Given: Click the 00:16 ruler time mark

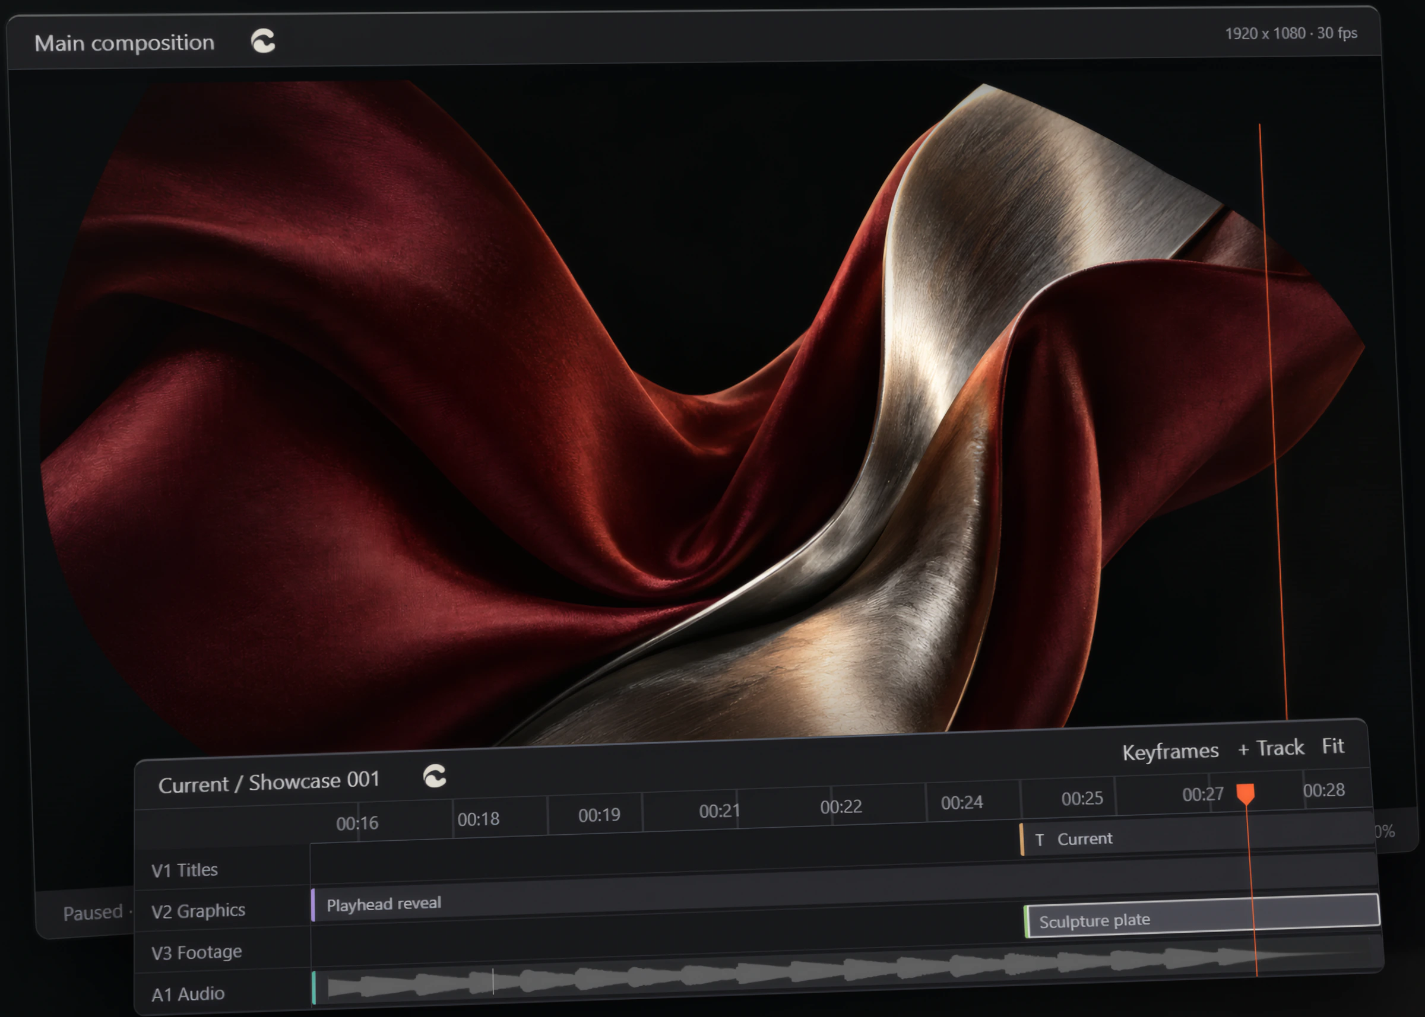Looking at the screenshot, I should pos(357,823).
